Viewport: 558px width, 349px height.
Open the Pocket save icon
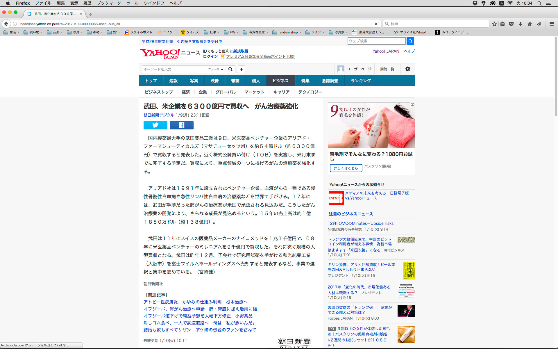tap(511, 24)
